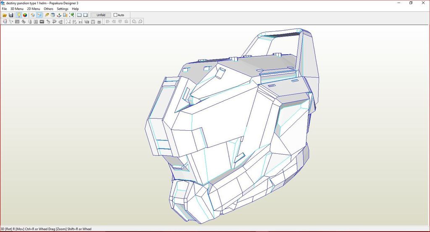Toggle the light bulb lighting icon

(x=19, y=15)
